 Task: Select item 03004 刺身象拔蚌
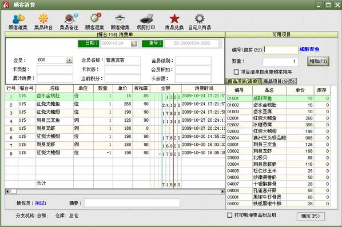(x=278, y=164)
